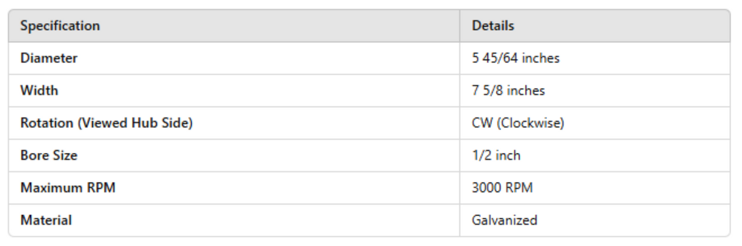
Task: Click the '1/2 inch' bore value
Action: (x=496, y=155)
